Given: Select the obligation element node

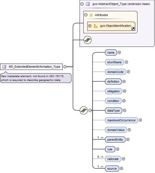Looking at the screenshot, I should pos(114,91).
